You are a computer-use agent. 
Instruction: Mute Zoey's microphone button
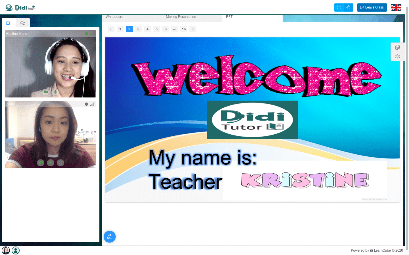(x=51, y=163)
